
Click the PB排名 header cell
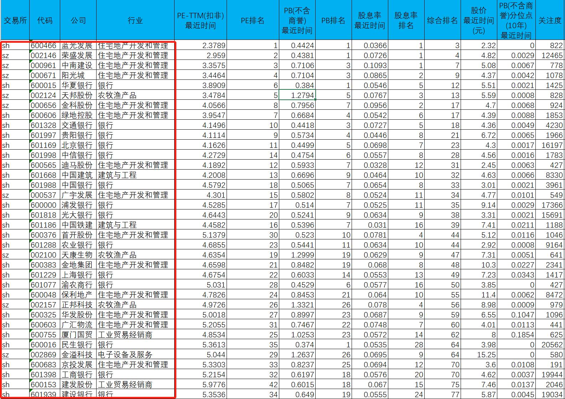pyautogui.click(x=333, y=20)
